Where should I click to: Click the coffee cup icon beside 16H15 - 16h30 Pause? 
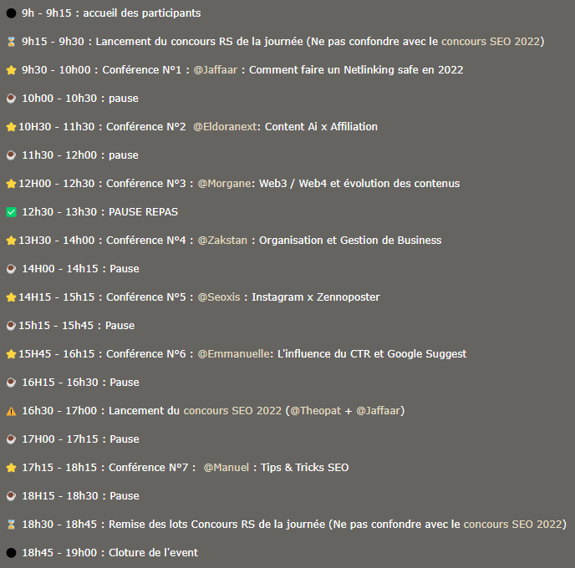[x=12, y=383]
